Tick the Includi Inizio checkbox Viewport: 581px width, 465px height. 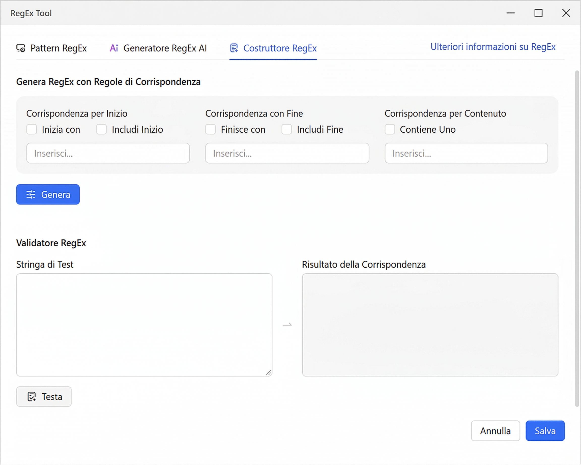102,129
